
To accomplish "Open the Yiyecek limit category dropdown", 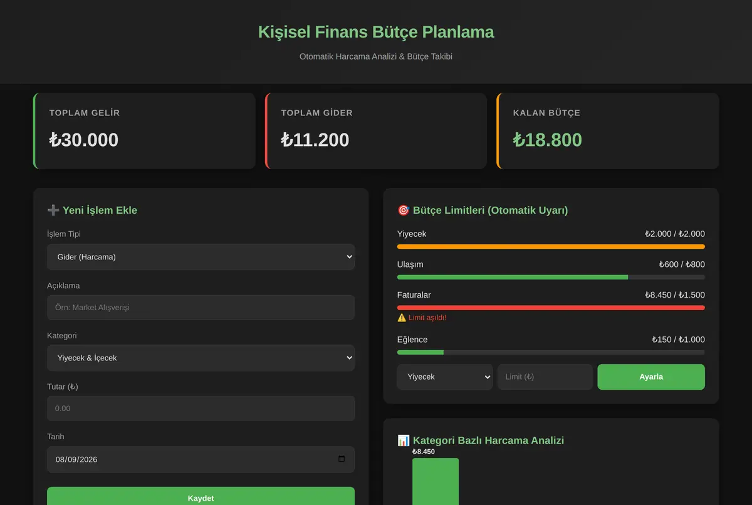I will coord(445,377).
